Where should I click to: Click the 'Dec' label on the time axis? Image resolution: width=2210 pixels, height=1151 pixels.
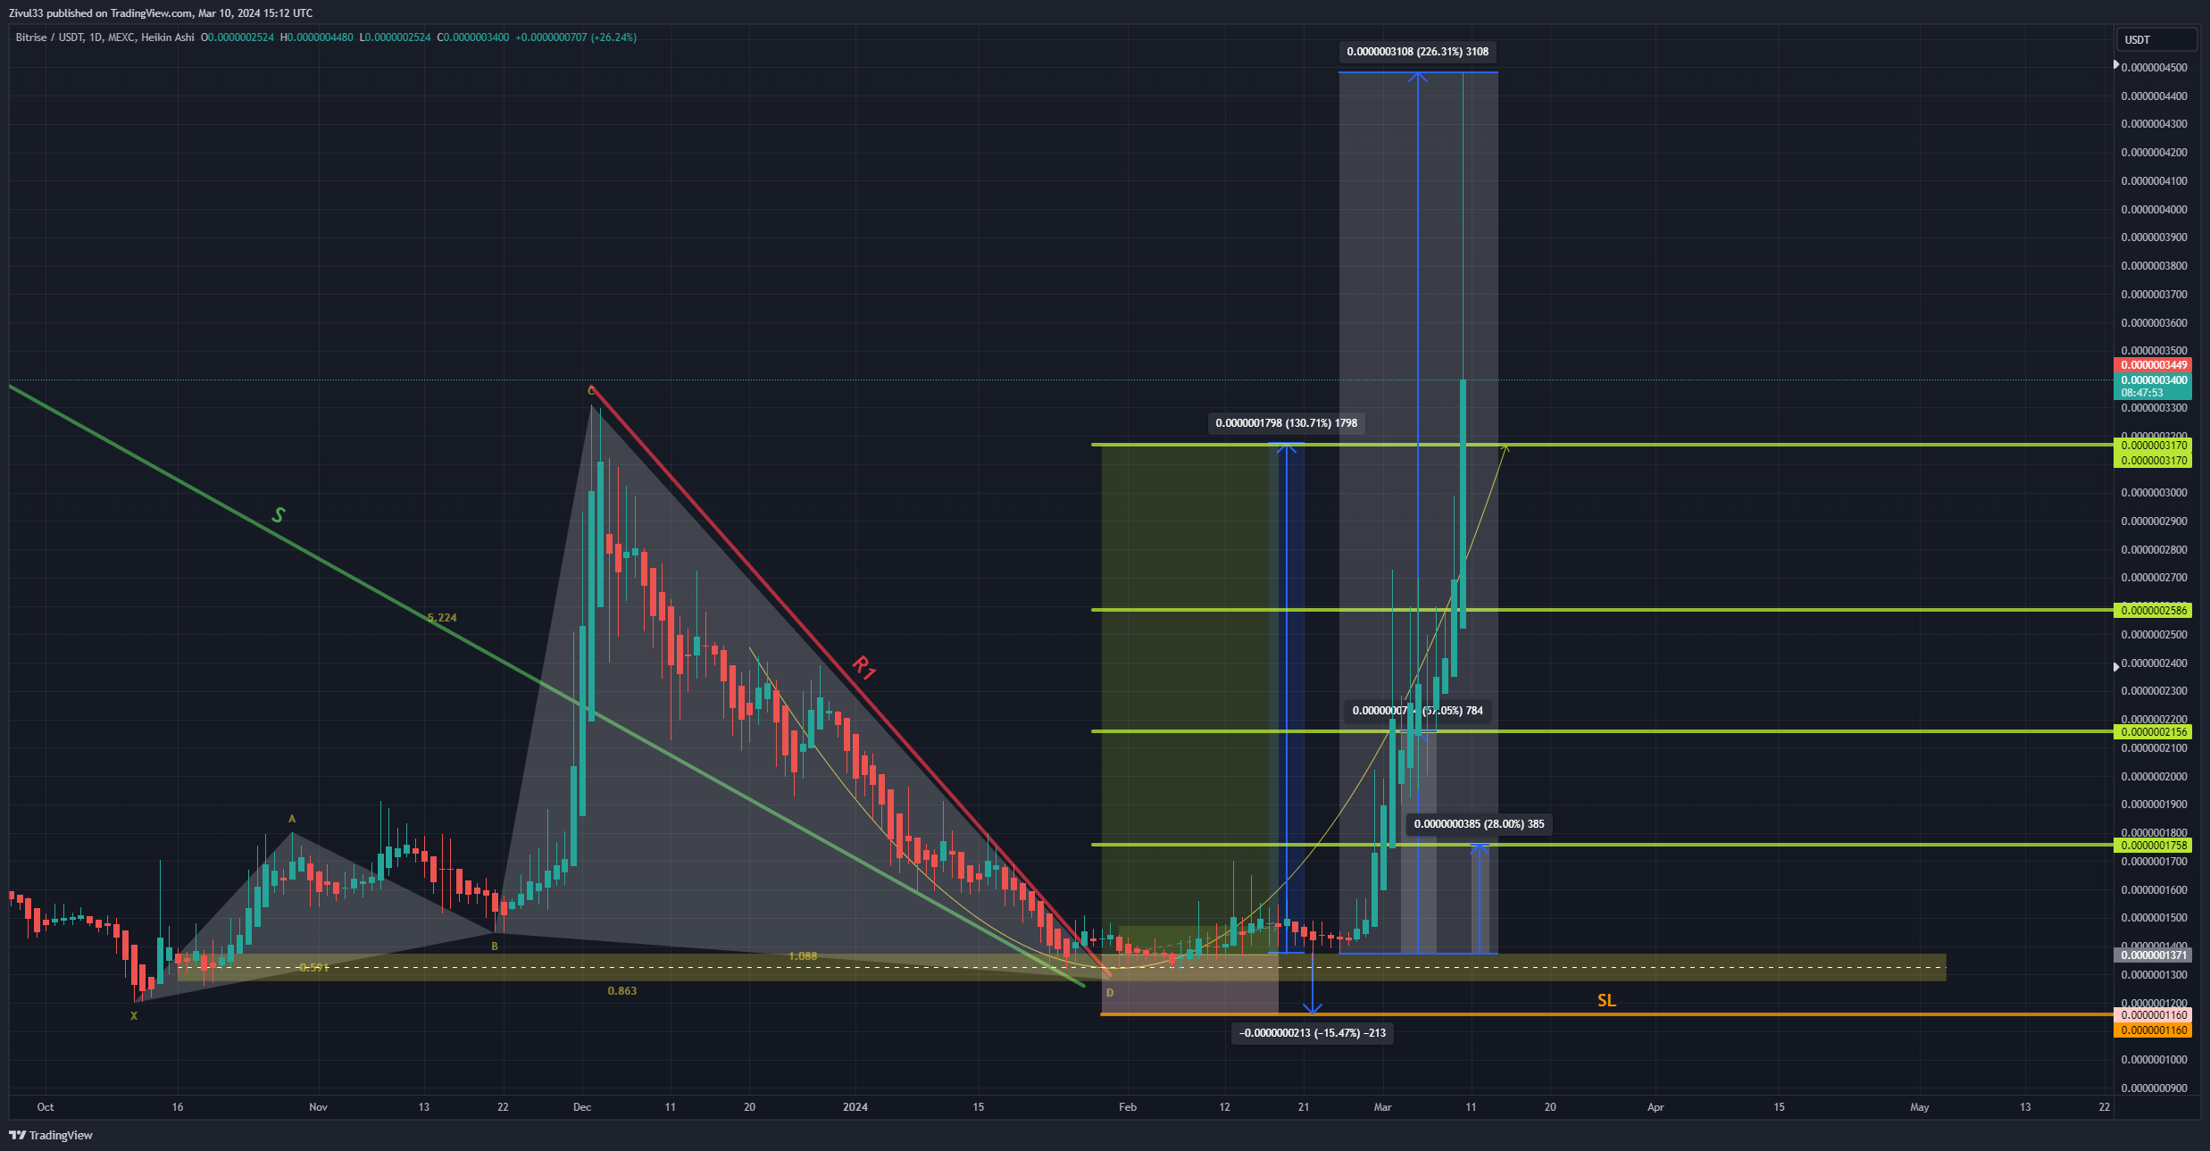tap(582, 1107)
